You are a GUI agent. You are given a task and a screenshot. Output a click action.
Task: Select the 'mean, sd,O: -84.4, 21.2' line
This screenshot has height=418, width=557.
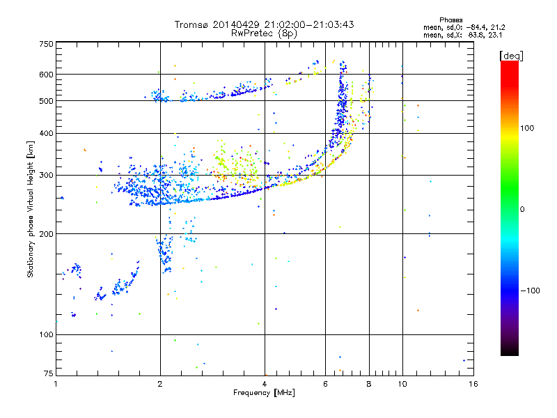coord(464,27)
